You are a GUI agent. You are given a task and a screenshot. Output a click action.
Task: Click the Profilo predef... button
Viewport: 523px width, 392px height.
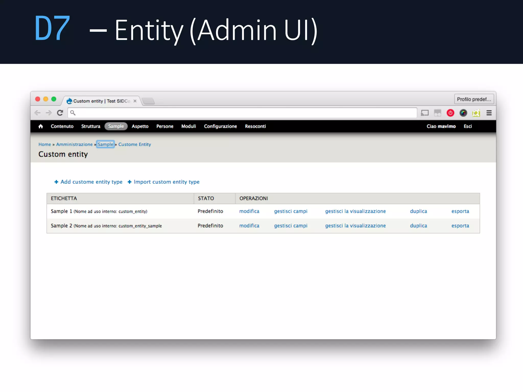click(x=474, y=99)
